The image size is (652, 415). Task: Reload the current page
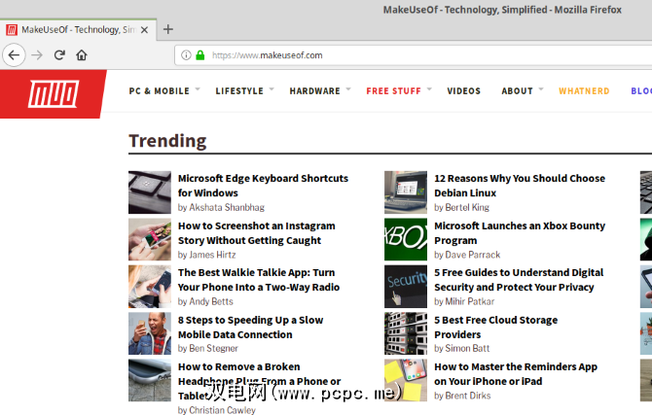(59, 55)
